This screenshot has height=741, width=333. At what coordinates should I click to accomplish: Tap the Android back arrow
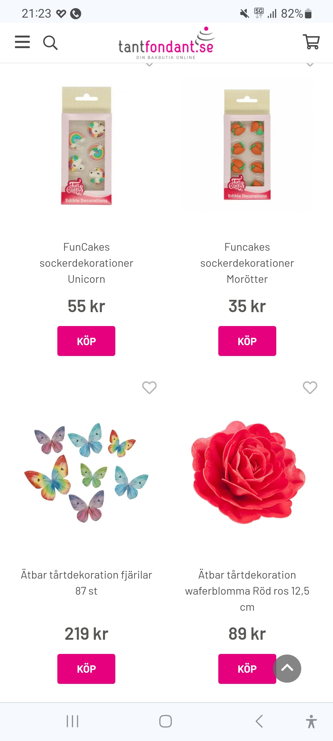(259, 721)
